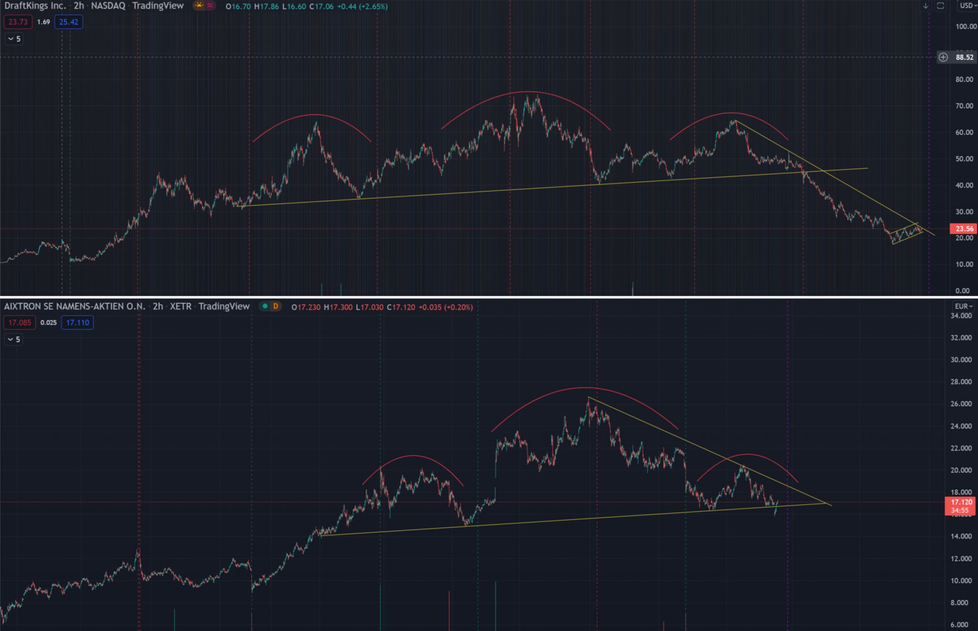Click the pink approximate-sign data icon
The image size is (978, 631).
click(x=210, y=6)
